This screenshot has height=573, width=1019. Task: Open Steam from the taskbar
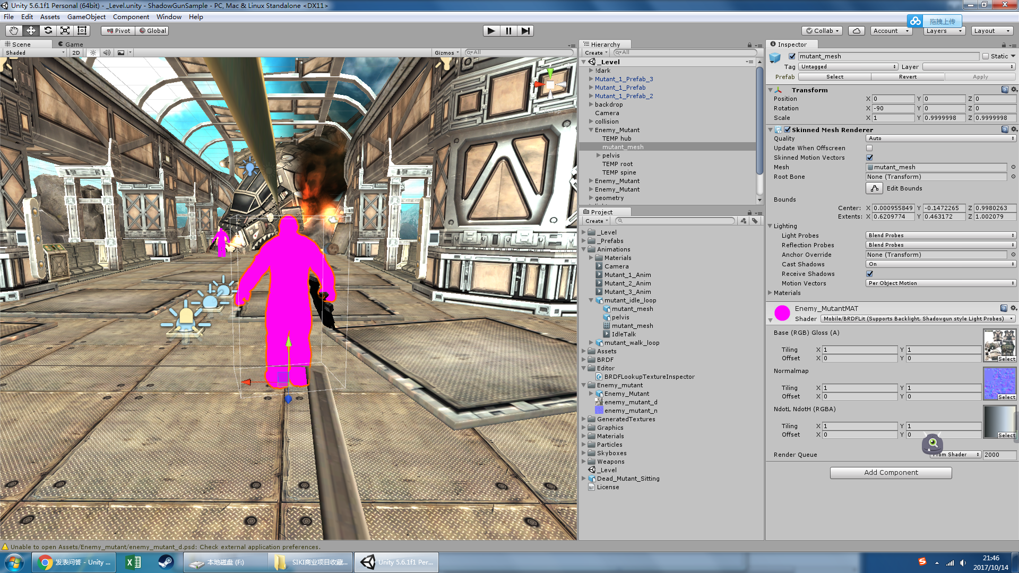[166, 562]
